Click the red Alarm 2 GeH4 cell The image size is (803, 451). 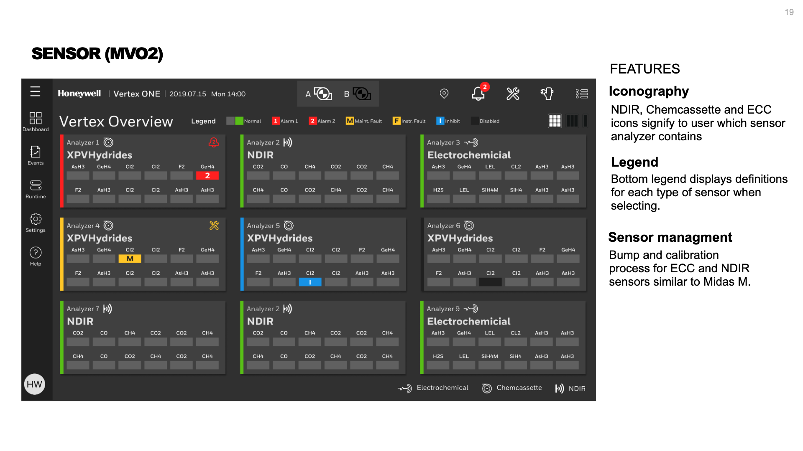tap(207, 176)
